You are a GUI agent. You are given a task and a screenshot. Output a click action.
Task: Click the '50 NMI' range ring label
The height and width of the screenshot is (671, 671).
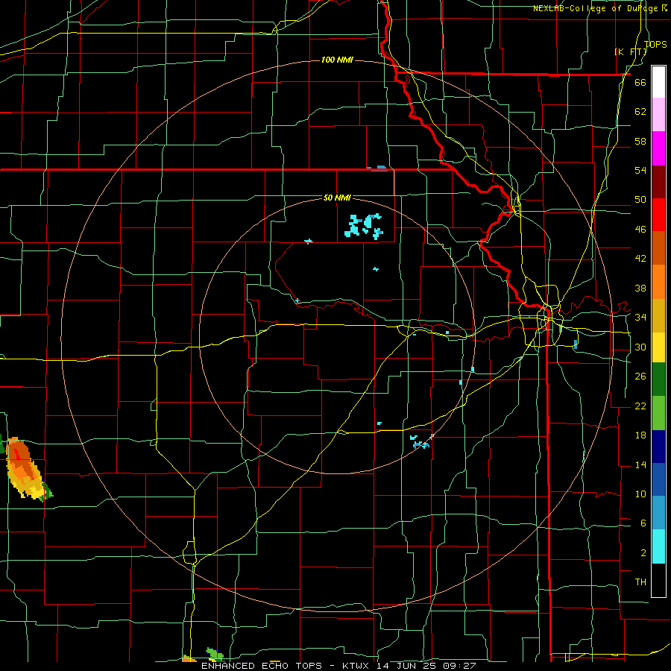tap(337, 198)
